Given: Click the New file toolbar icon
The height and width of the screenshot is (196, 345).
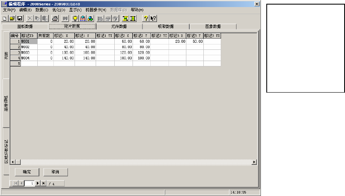Looking at the screenshot, I should pyautogui.click(x=5, y=18).
